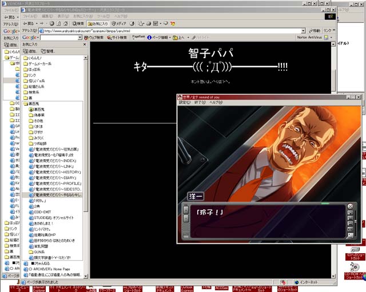
Task: Launch the Messenger toolbar icon
Action: coord(173,23)
